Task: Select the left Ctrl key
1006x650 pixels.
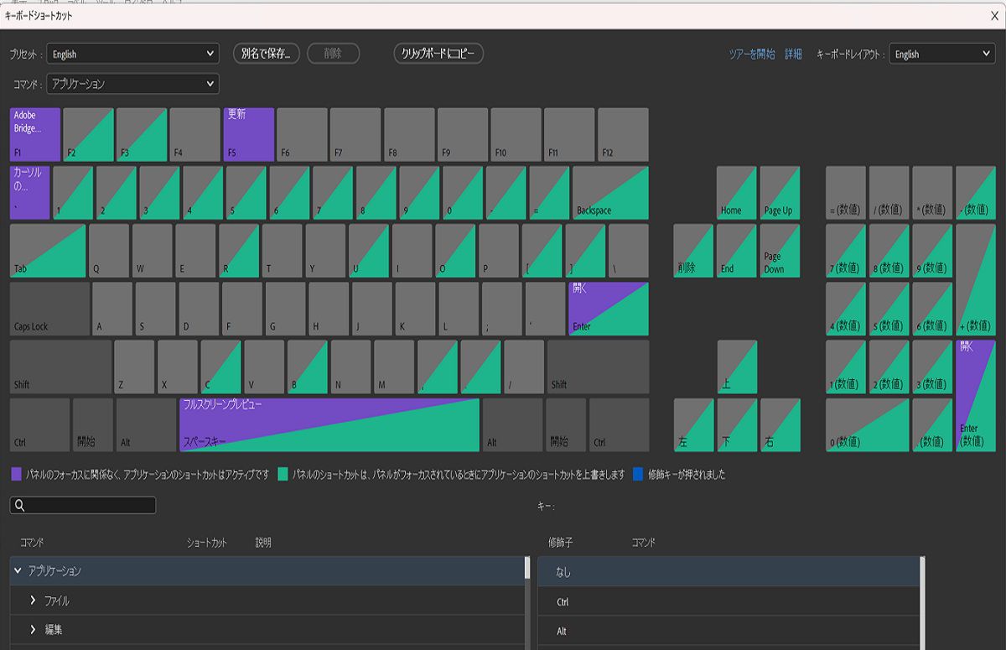Action: coord(39,424)
